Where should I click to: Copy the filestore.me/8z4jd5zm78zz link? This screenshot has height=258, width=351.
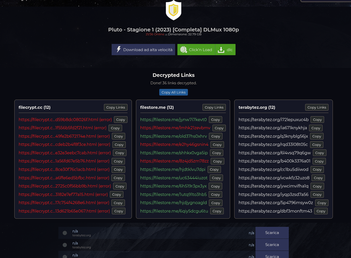point(217,161)
